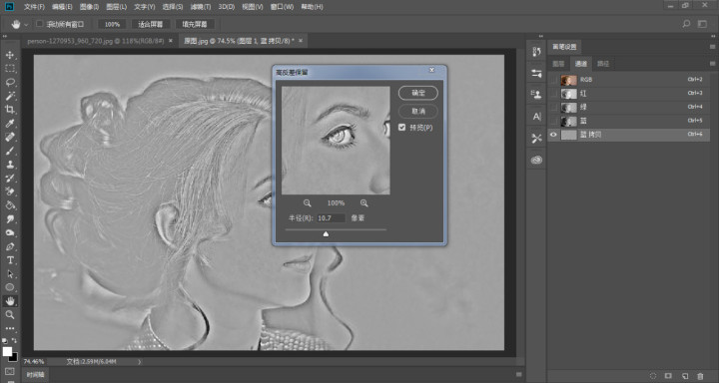Select the Smudge tool
Image resolution: width=719 pixels, height=383 pixels.
coord(10,219)
